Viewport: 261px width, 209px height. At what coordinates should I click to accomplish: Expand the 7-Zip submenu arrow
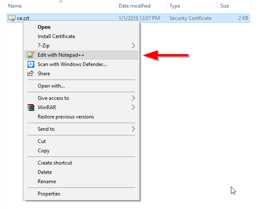(133, 46)
